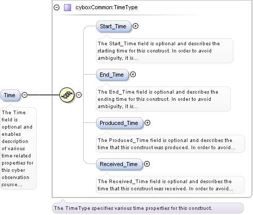Select the End_Time element box
Image resolution: width=253 pixels, height=215 pixels.
[112, 75]
